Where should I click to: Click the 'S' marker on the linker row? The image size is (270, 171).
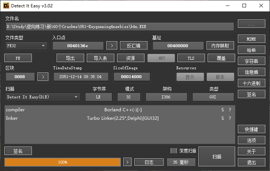222,118
